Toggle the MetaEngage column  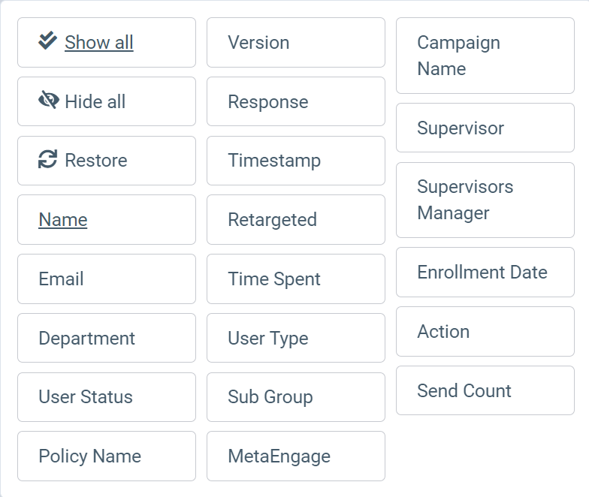[x=296, y=456]
